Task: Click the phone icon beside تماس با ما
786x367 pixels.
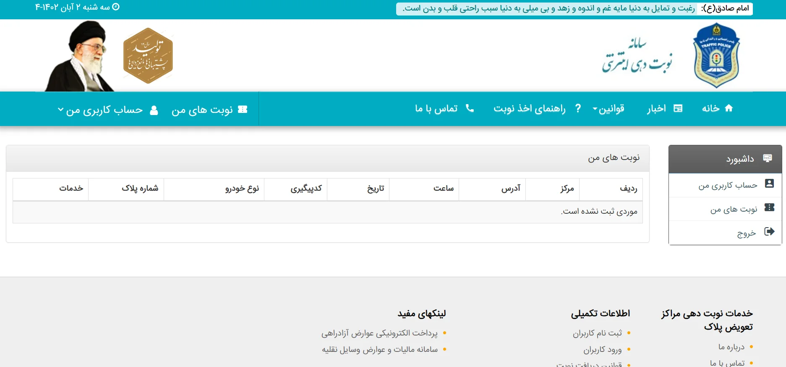Action: [470, 108]
